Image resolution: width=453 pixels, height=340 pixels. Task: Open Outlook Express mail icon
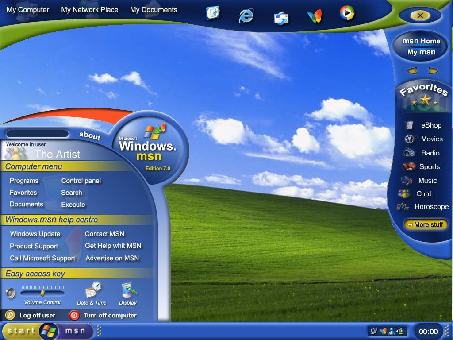pos(281,18)
